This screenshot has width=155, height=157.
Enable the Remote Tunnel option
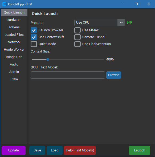77,37
